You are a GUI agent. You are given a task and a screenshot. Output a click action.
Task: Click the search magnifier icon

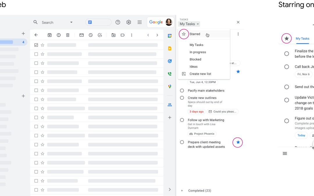pyautogui.click(x=35, y=22)
